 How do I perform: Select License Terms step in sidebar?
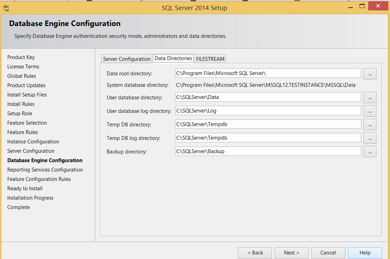pyautogui.click(x=23, y=67)
